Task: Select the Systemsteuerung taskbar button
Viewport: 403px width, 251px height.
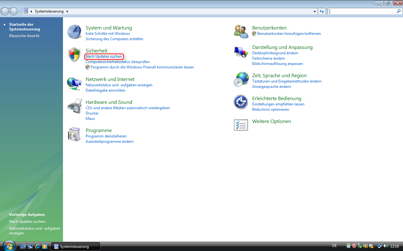Action: click(x=76, y=246)
